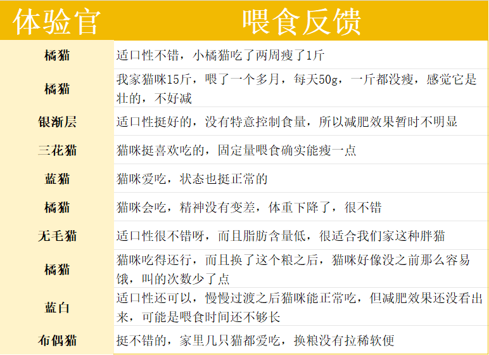The height and width of the screenshot is (355, 489).
Task: Select the '橘猫' cell beside '我家猫咪15斤' feedback
Action: 57,89
